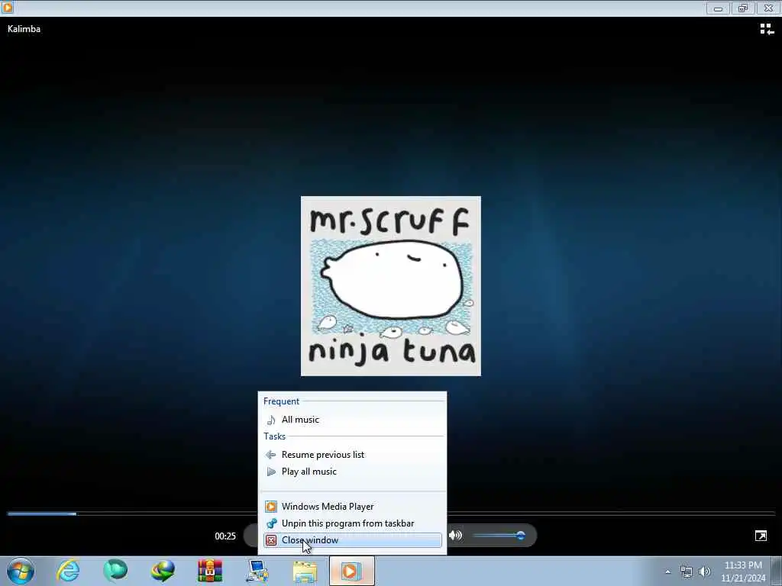This screenshot has width=782, height=586.
Task: Open Windows Explorer folder on taskbar
Action: [x=305, y=571]
